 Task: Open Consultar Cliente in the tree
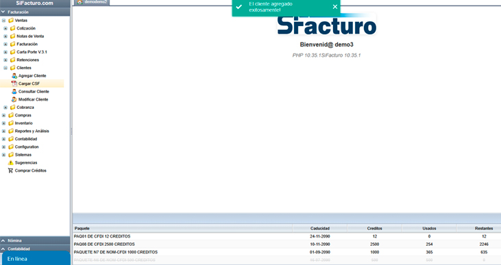[x=34, y=92]
